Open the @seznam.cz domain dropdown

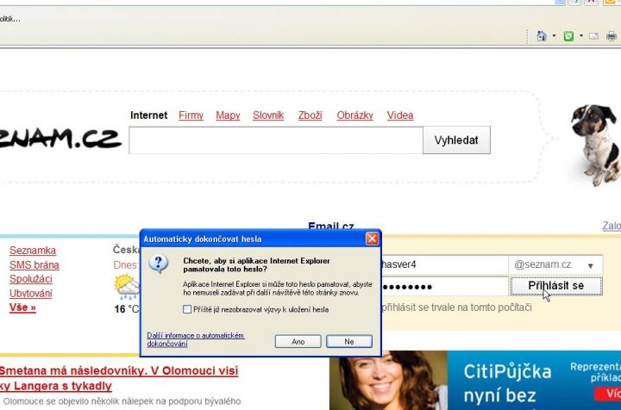[x=555, y=265]
